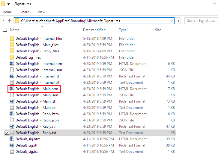Screen dimensions: 218x160
Task: Click the Default English - Internal.htm file icon
Action: (12, 64)
